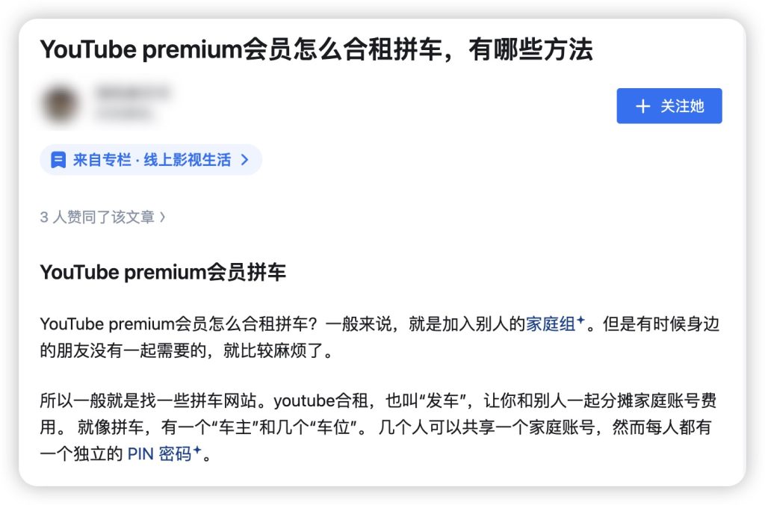The width and height of the screenshot is (765, 505).
Task: Click the blurred author bio line
Action: point(124,114)
